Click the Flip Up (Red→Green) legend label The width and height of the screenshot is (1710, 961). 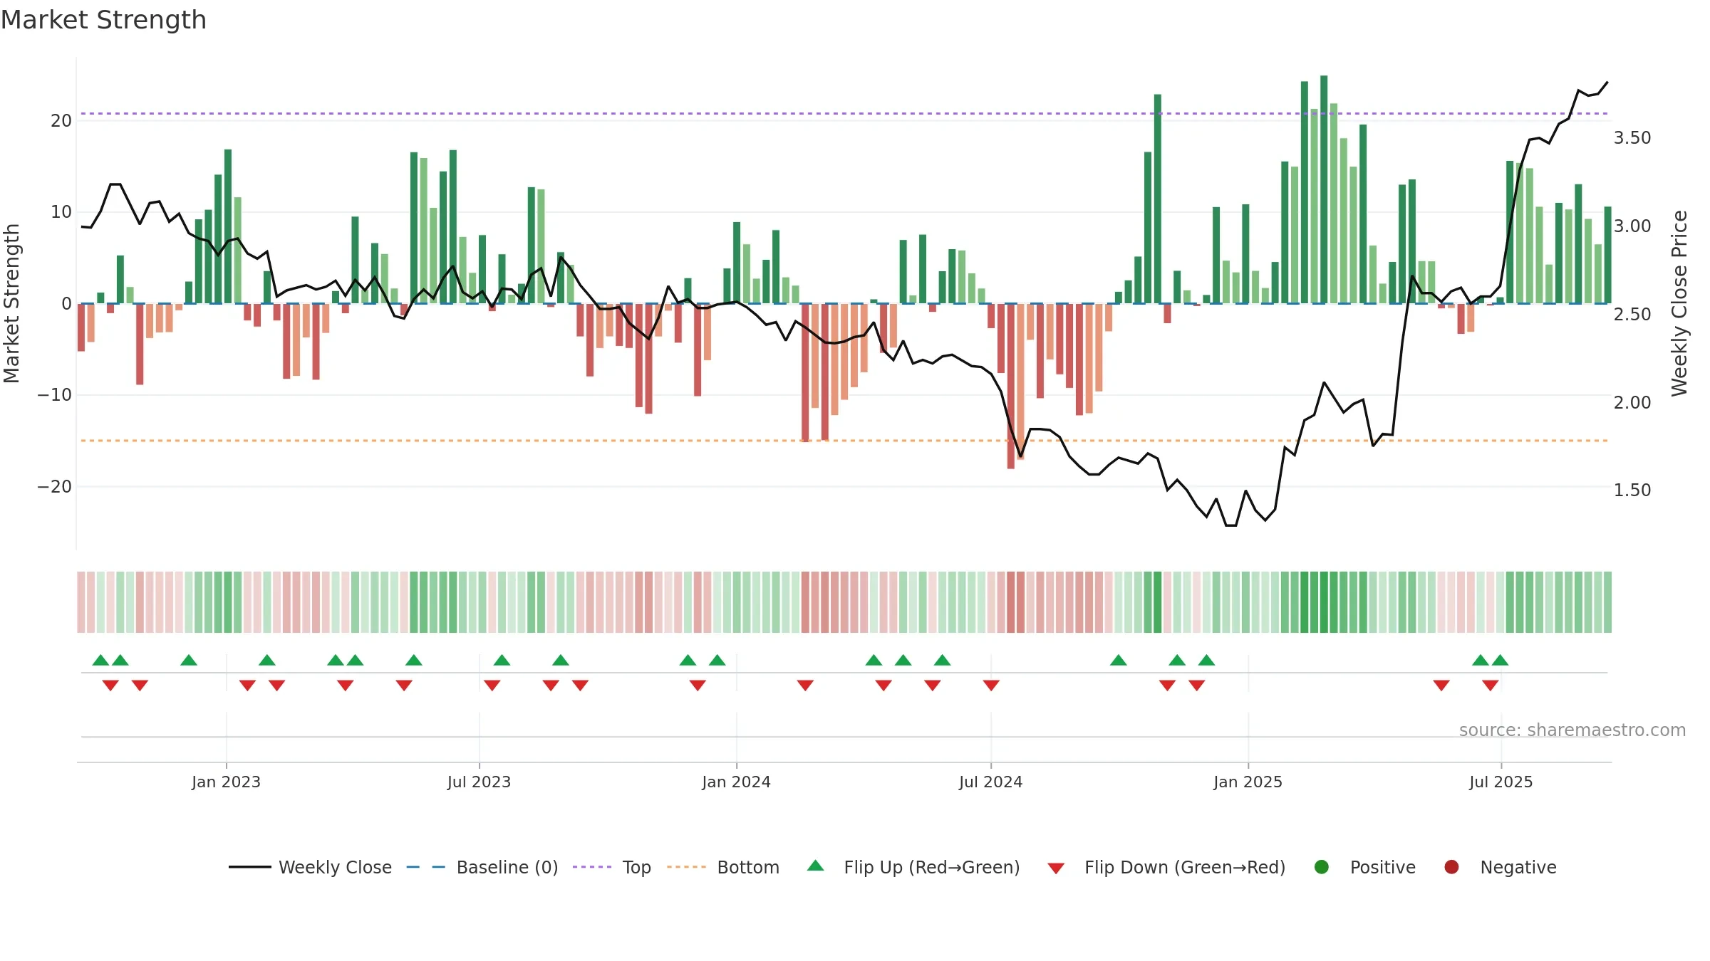point(931,867)
